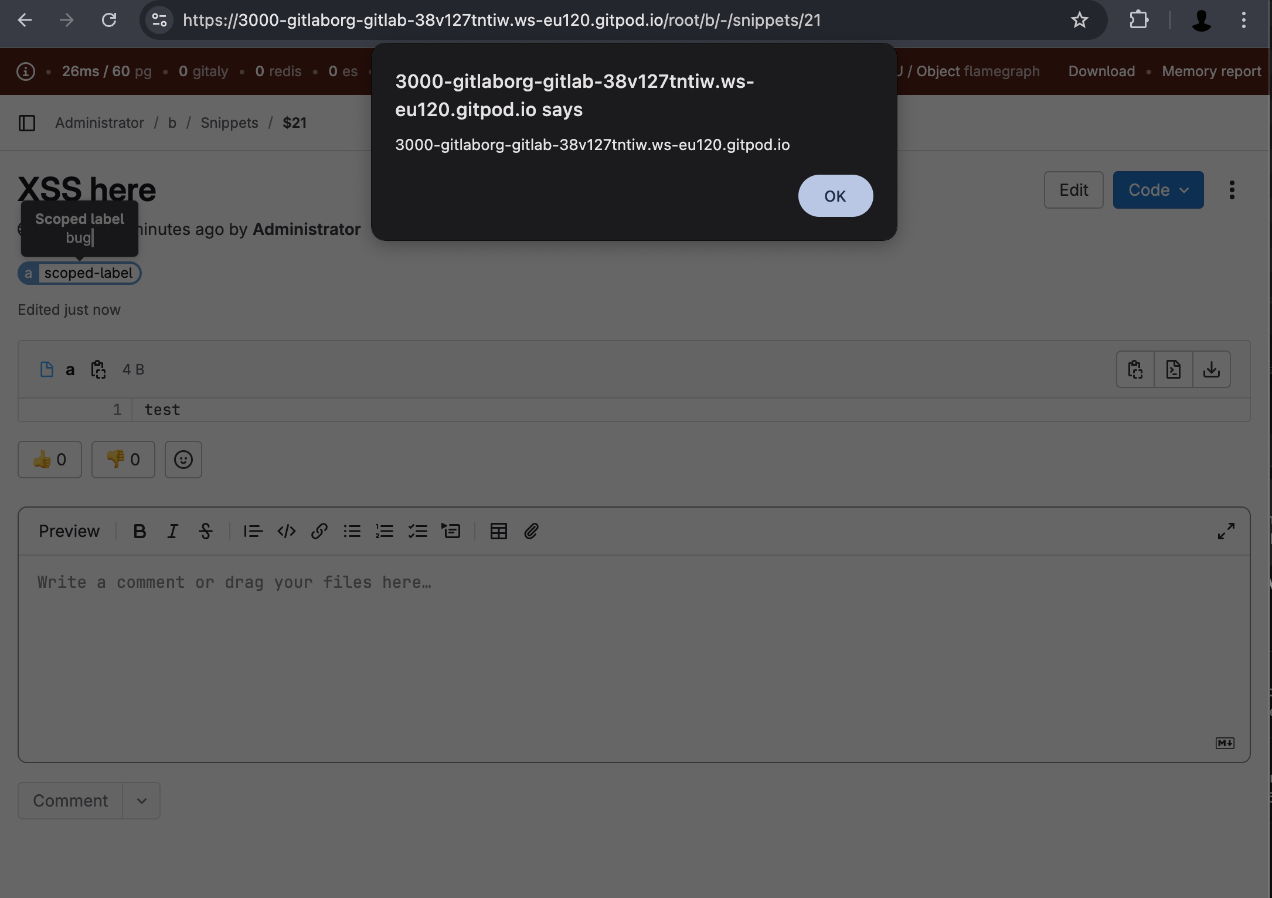Insert a table in comment

(x=498, y=531)
